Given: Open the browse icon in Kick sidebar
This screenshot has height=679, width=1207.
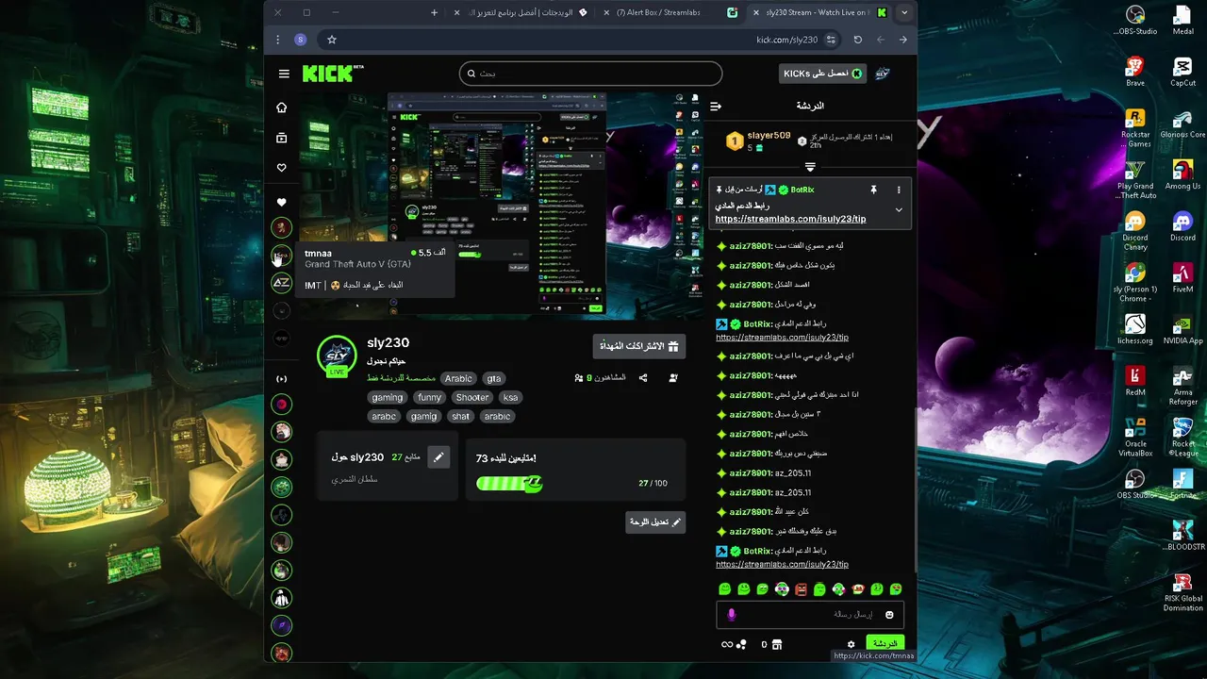Looking at the screenshot, I should (281, 138).
